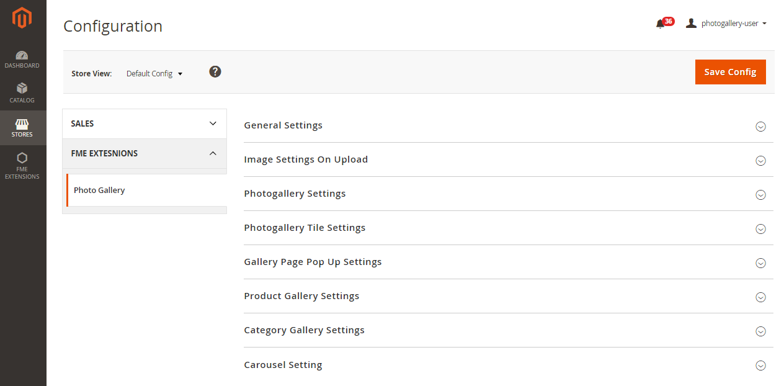Toggle the Photogallery Settings circle arrow
784x386 pixels.
point(760,195)
